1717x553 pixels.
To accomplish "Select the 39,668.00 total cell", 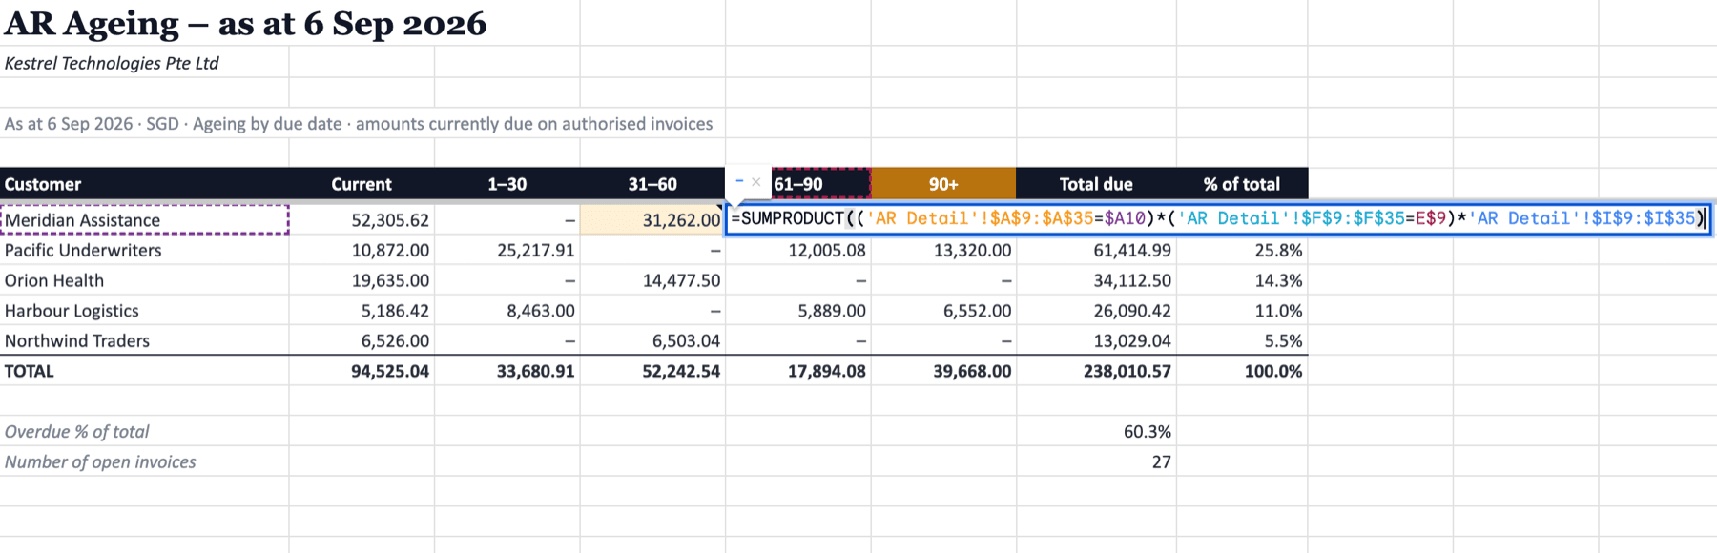I will 943,371.
